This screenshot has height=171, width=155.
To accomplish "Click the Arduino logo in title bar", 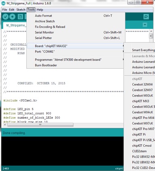I will (3, 3).
